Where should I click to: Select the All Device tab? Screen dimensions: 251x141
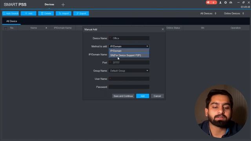11,21
